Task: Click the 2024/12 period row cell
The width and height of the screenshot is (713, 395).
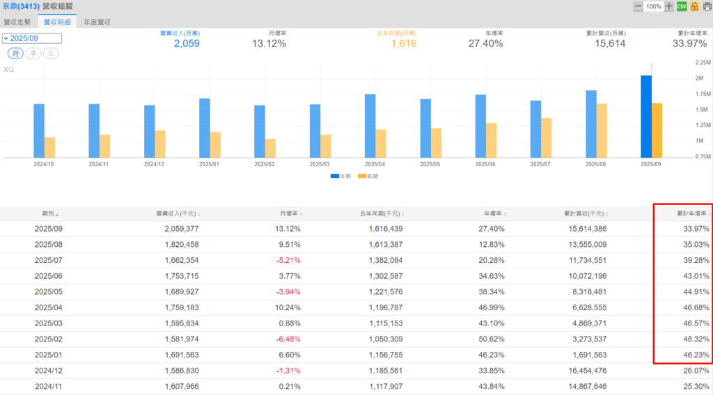Action: click(x=49, y=371)
